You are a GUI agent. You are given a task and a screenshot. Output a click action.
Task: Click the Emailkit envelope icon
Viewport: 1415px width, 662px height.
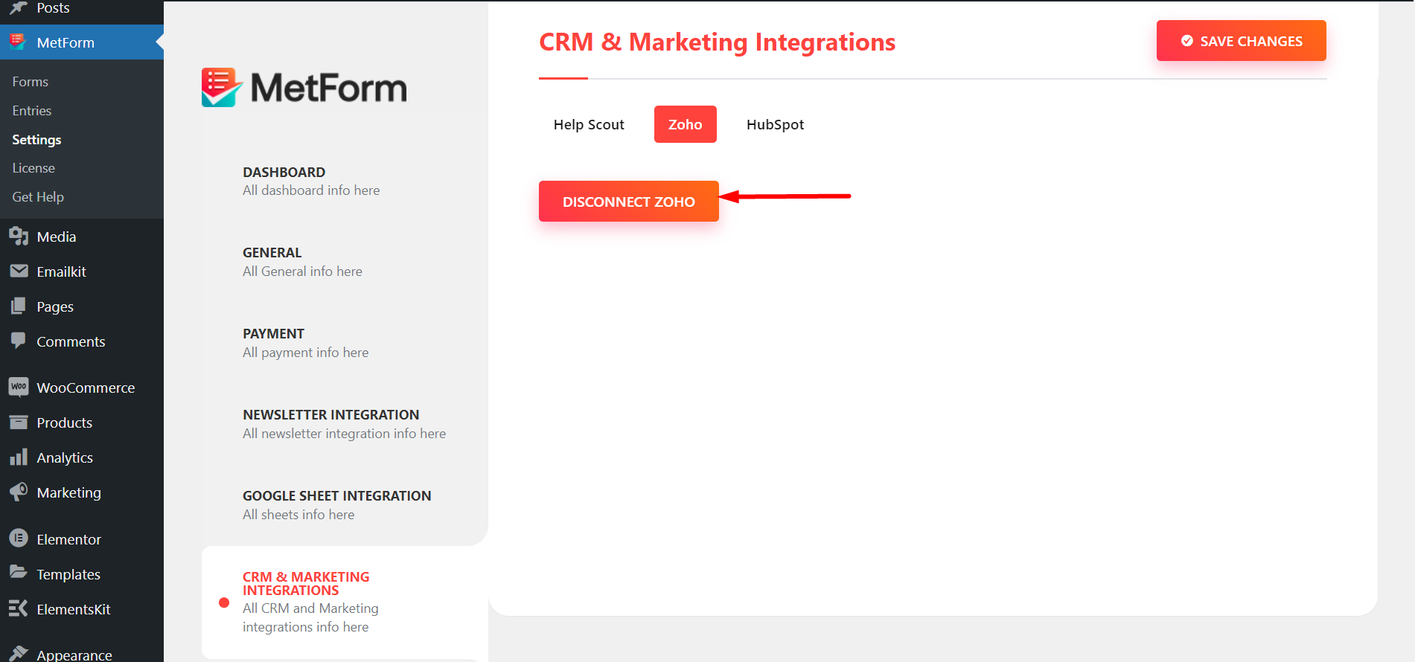(x=19, y=271)
